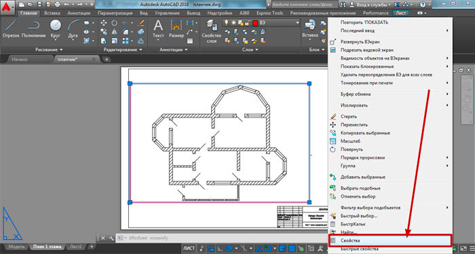The image size is (475, 254).
Task: Select the Размер dimension tool
Action: click(176, 29)
